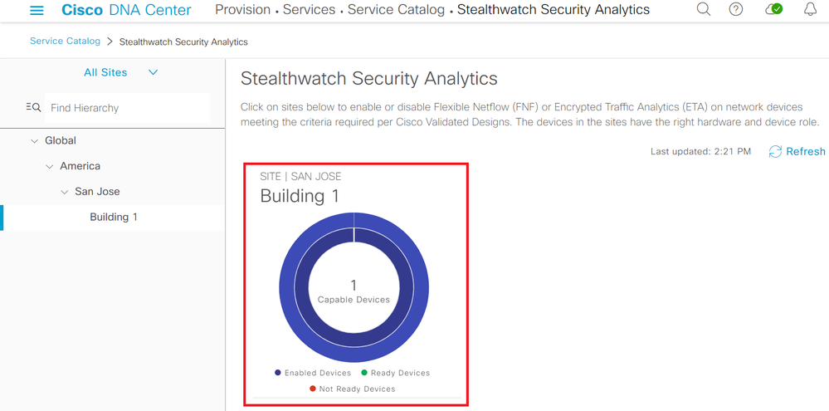
Task: Select Building 1 in hierarchy tree
Action: [x=114, y=217]
